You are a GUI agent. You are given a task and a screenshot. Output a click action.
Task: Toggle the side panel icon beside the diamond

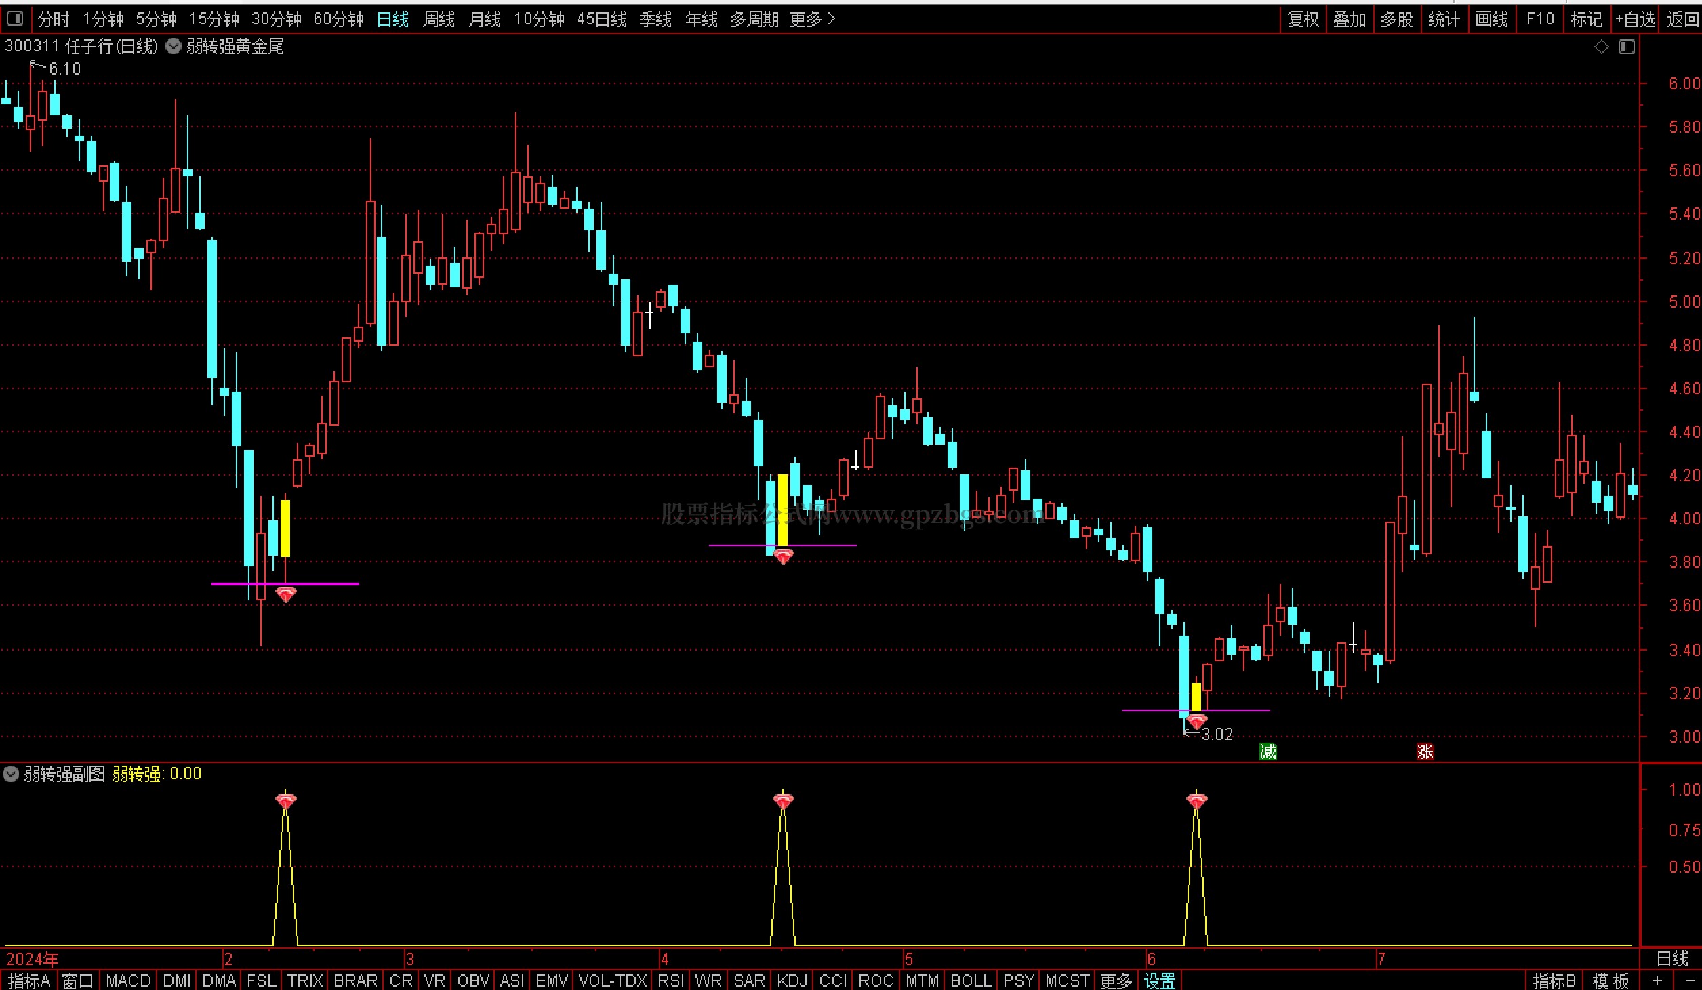[x=1626, y=47]
